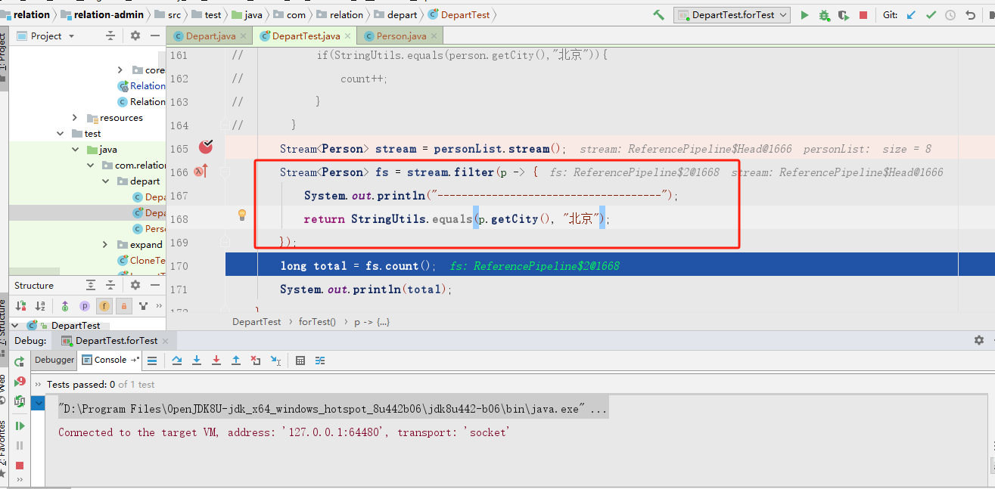Drop frame in debug toolbar
The height and width of the screenshot is (489, 995).
point(256,361)
